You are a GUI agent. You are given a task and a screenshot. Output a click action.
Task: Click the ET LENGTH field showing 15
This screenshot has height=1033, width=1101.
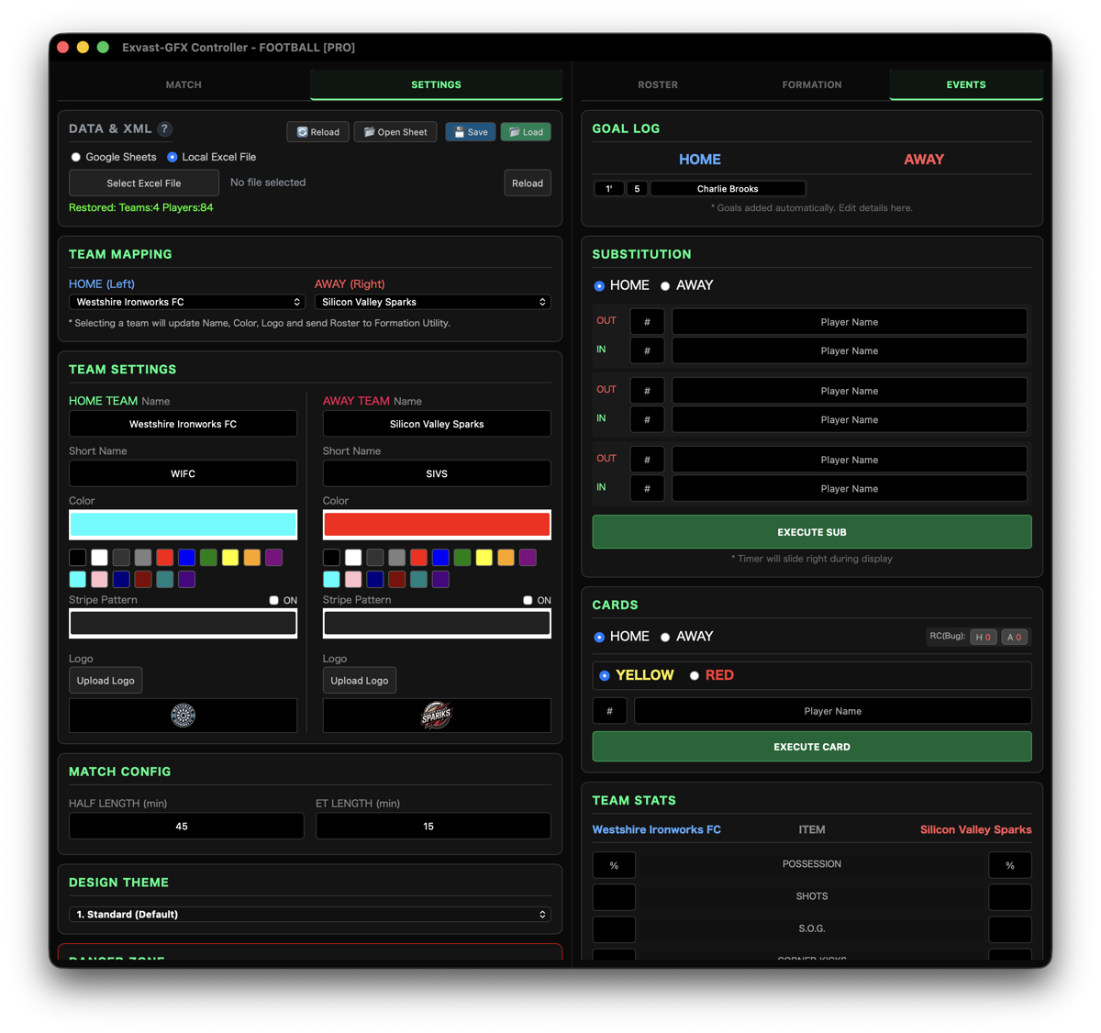(433, 826)
